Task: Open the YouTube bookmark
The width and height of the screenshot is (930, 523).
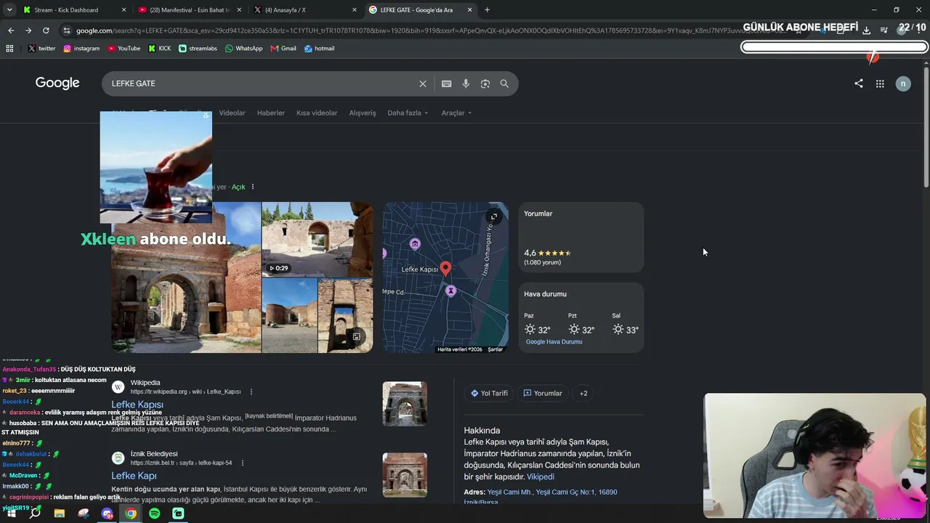Action: click(124, 49)
